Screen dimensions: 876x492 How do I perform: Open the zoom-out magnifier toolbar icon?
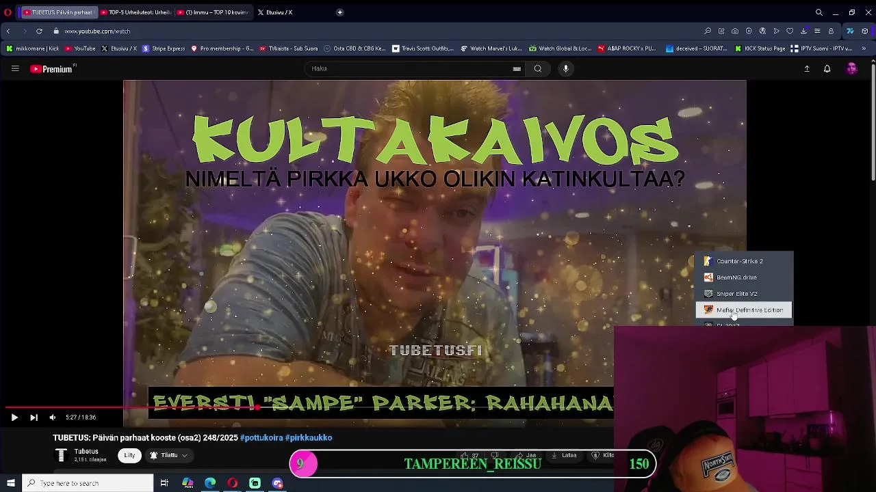(x=708, y=31)
